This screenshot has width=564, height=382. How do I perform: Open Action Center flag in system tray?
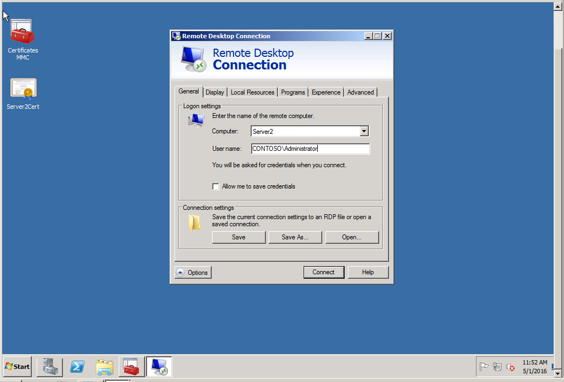point(484,367)
